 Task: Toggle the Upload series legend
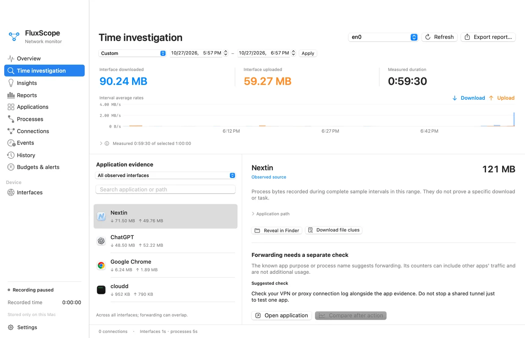[x=501, y=98]
